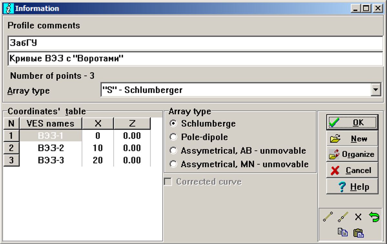The height and width of the screenshot is (244, 387).
Task: Open Help with the Help button
Action: coord(352,186)
